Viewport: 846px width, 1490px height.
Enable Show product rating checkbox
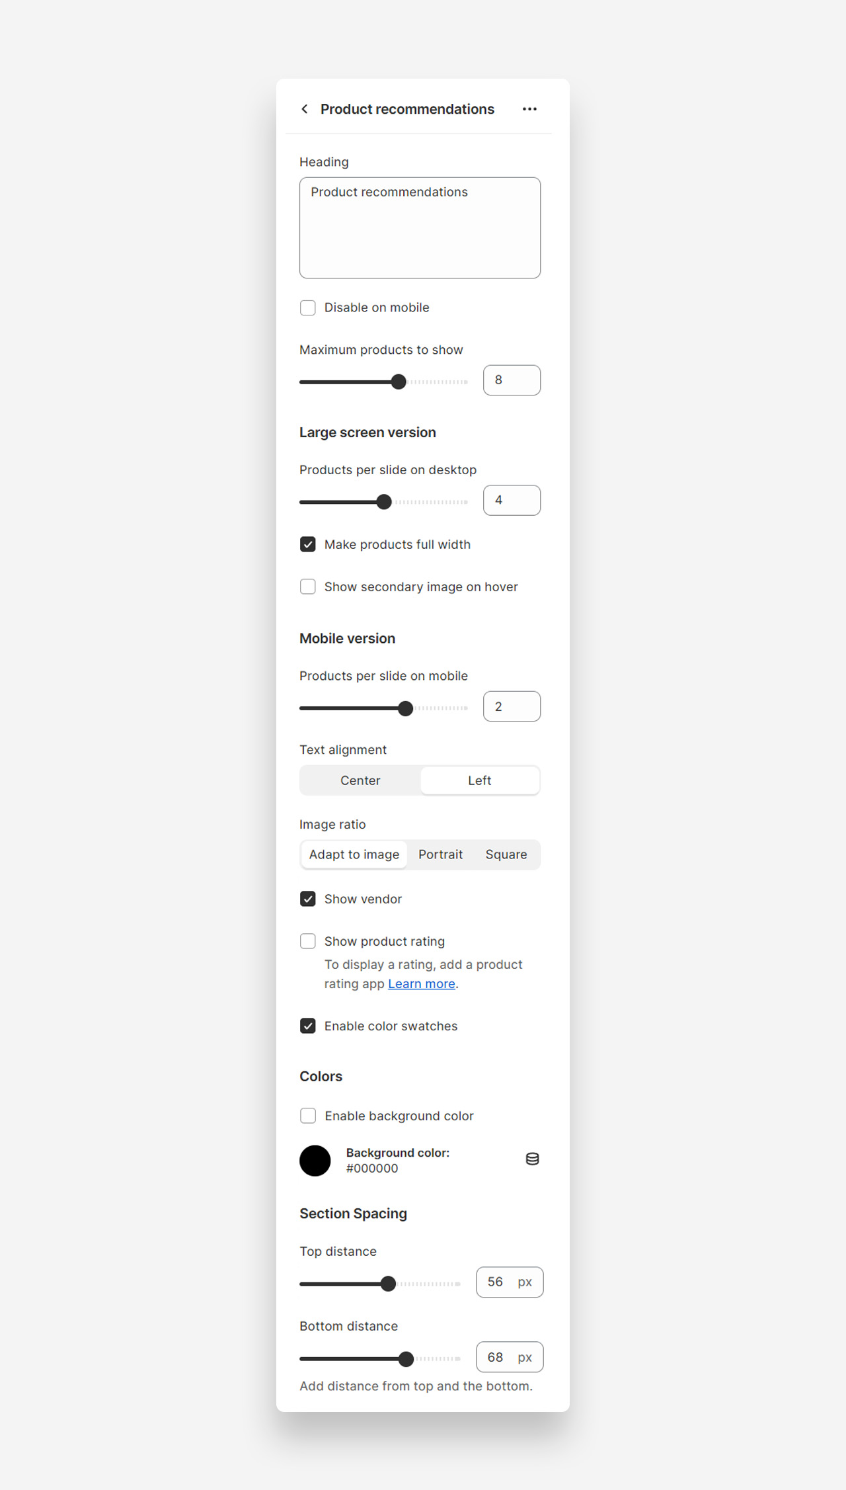308,941
